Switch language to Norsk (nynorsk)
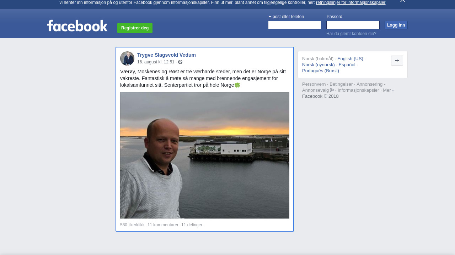 pos(318,65)
